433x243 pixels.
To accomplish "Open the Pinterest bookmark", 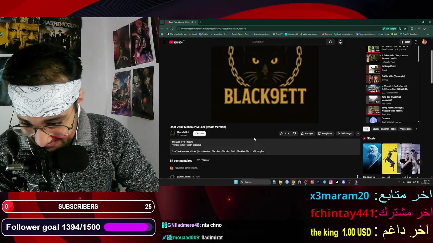I will point(327,34).
